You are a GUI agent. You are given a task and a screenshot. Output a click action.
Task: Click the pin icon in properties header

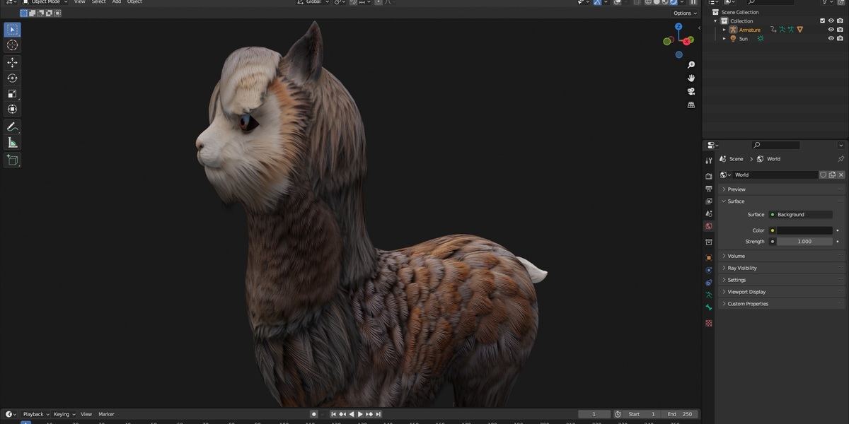(841, 159)
